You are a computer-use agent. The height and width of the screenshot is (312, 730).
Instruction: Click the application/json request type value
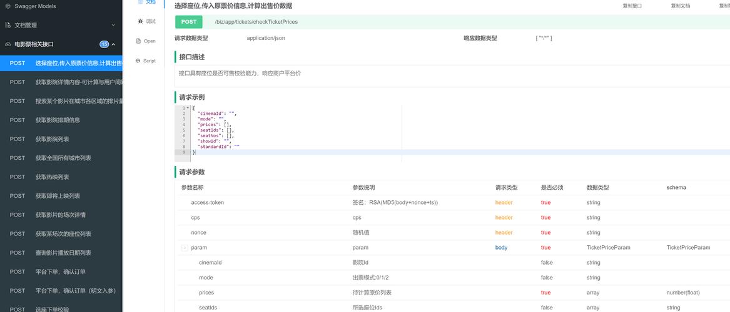tap(266, 38)
